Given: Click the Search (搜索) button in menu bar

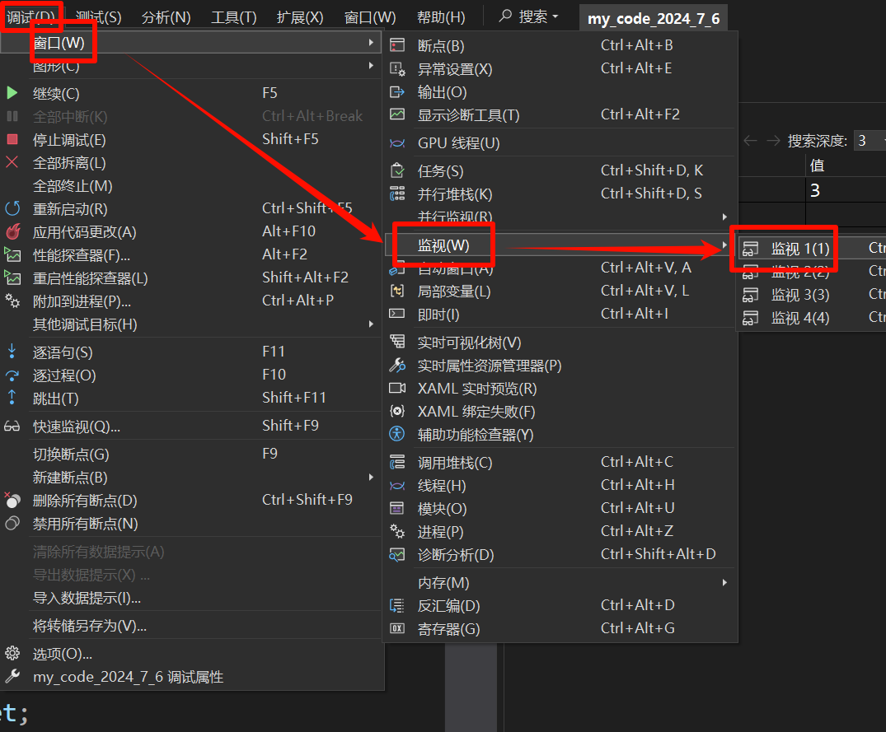Looking at the screenshot, I should click(529, 16).
